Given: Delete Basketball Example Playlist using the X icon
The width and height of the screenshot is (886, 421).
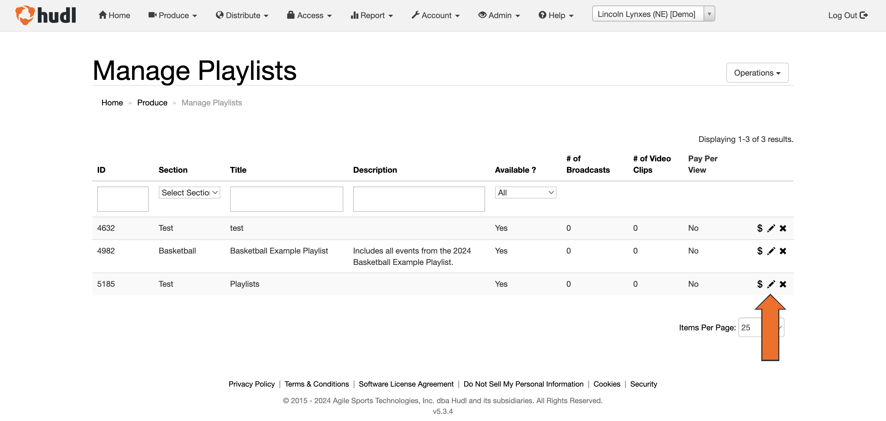Looking at the screenshot, I should (x=783, y=251).
